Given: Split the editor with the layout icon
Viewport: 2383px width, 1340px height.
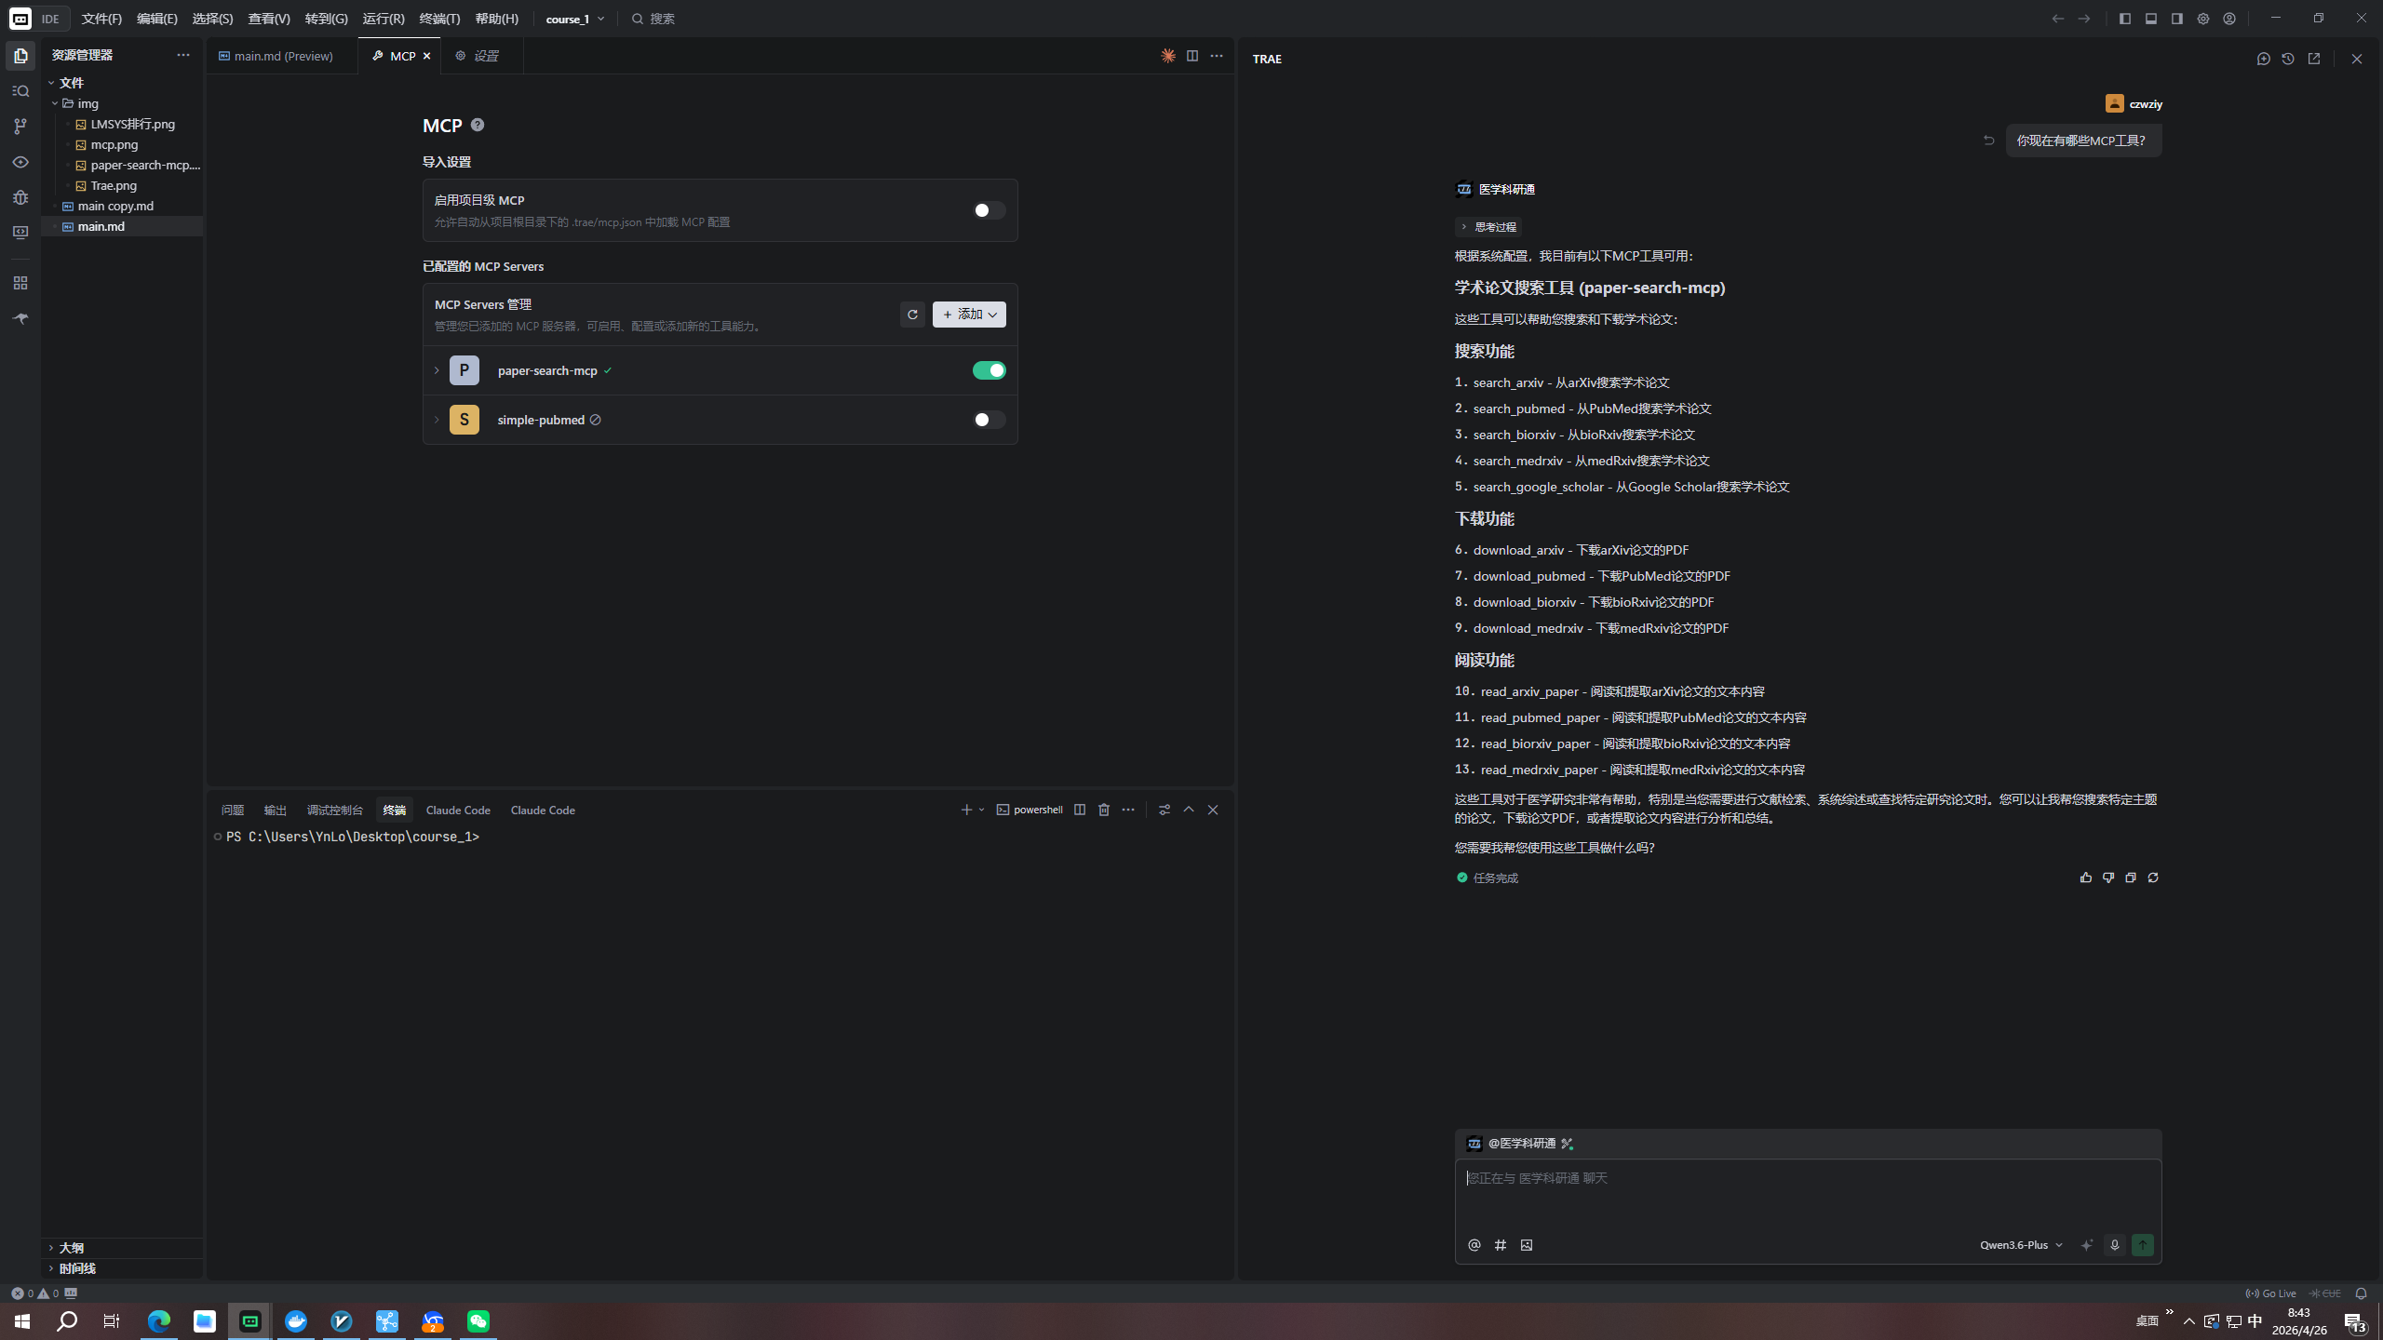Looking at the screenshot, I should (x=1192, y=56).
